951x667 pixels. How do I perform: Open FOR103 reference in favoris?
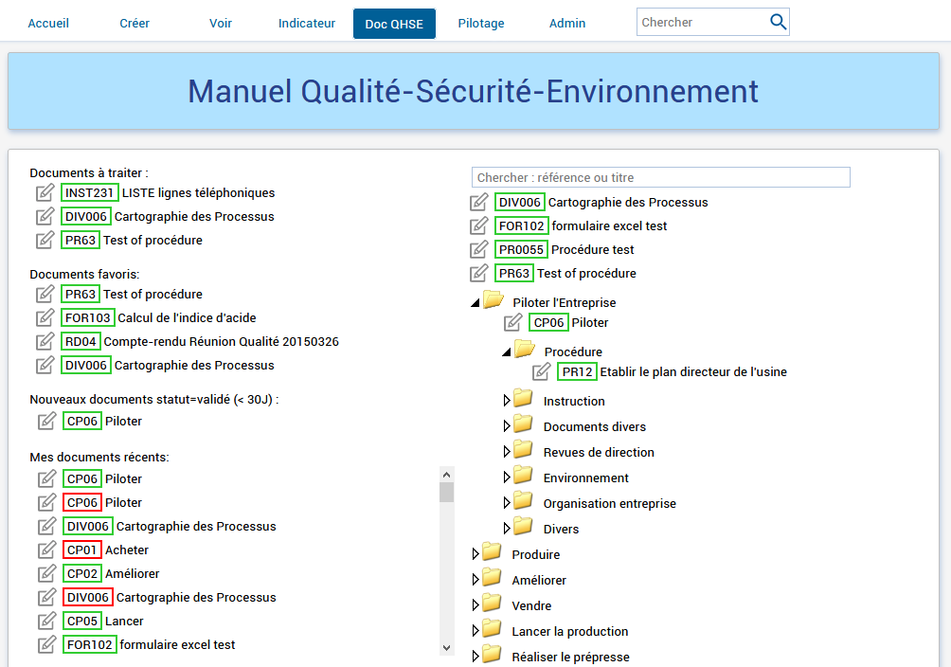pos(88,317)
